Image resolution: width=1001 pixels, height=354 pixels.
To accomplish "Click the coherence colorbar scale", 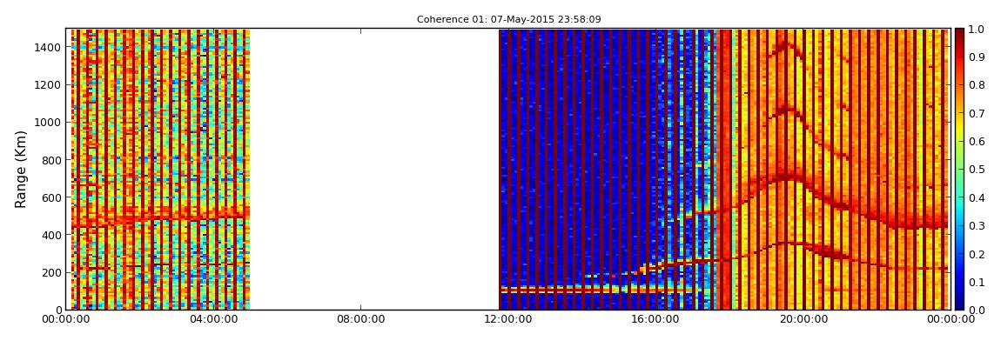I will click(959, 169).
